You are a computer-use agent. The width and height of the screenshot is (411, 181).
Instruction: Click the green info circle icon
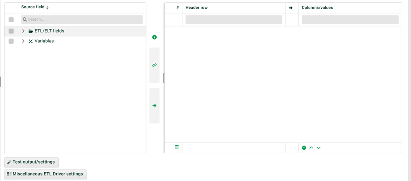[154, 37]
